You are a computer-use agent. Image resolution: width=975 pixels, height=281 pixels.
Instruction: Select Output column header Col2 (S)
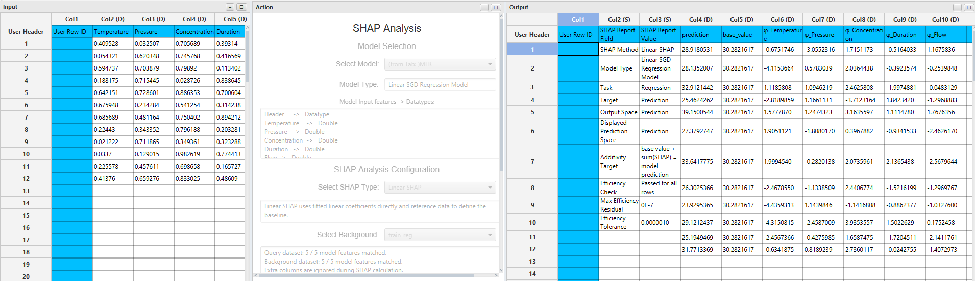click(619, 19)
